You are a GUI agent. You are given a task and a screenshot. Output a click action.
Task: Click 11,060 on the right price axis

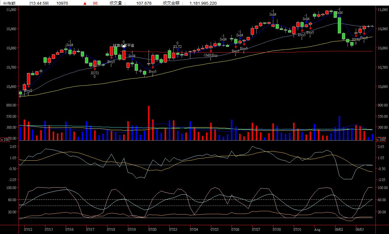pos(382,10)
